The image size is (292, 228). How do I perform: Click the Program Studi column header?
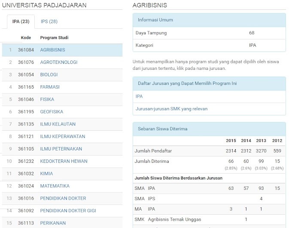[54, 38]
